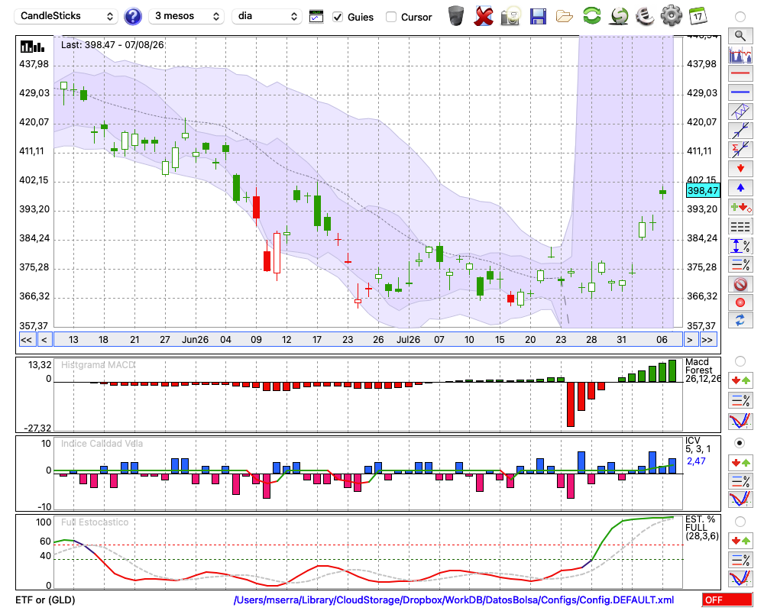Select the radio button beside MACD panel

coord(740,361)
